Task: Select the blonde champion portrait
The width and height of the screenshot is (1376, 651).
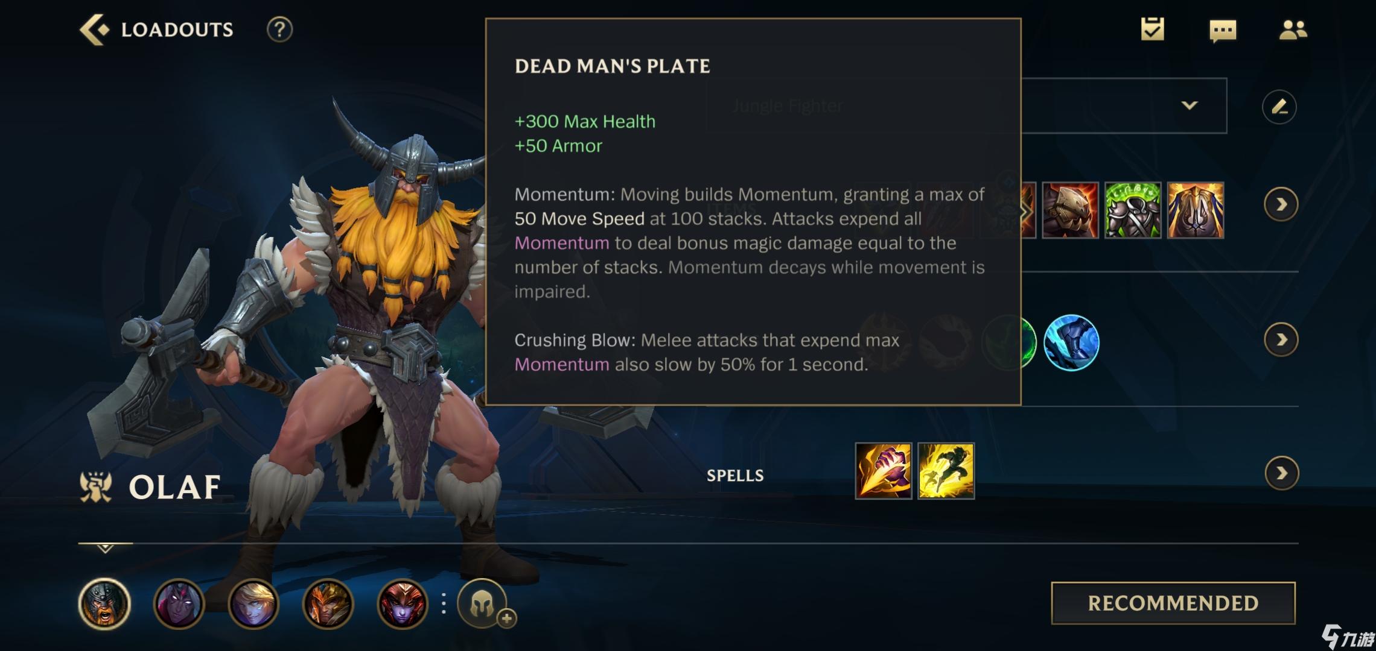Action: click(x=253, y=604)
